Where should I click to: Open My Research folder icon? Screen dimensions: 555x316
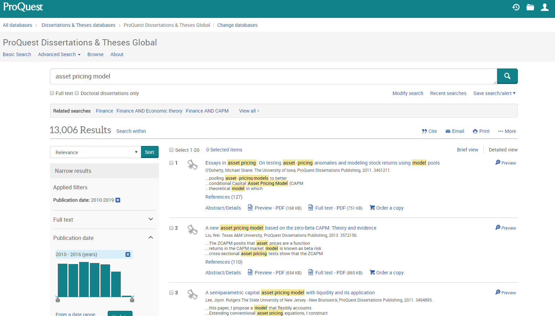(530, 7)
